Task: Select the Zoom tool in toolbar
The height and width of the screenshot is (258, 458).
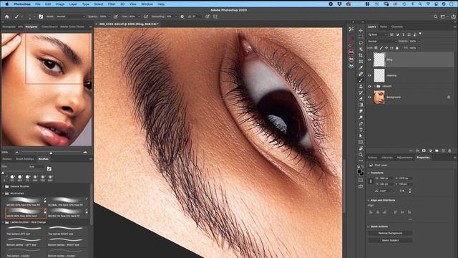Action: (361, 155)
